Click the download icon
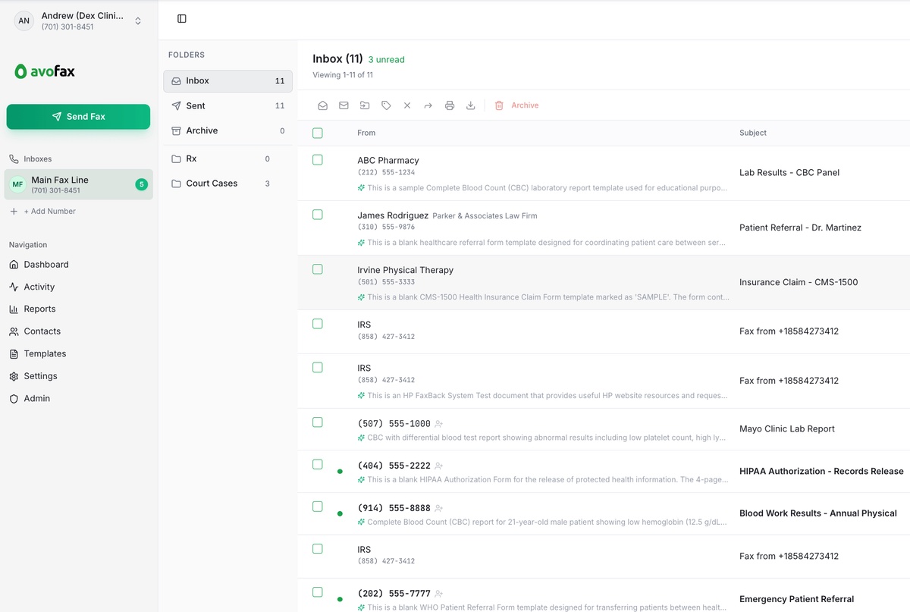Viewport: 910px width, 612px height. tap(470, 105)
